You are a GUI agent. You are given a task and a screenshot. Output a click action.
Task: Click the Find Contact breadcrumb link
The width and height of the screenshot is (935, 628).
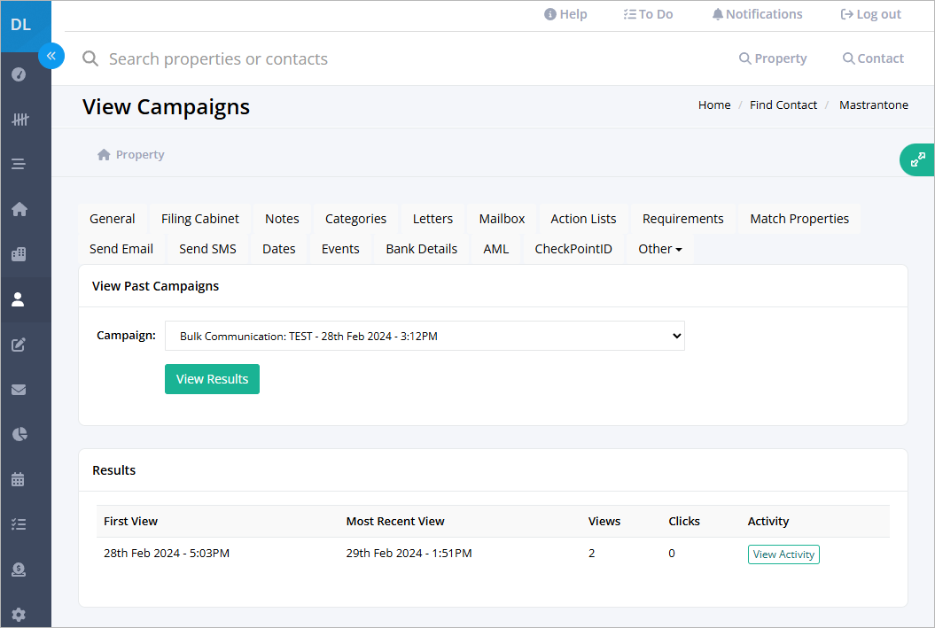pos(783,105)
